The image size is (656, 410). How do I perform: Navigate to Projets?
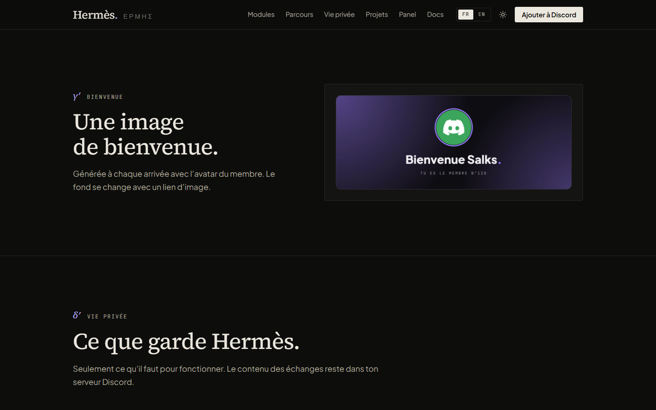point(377,15)
